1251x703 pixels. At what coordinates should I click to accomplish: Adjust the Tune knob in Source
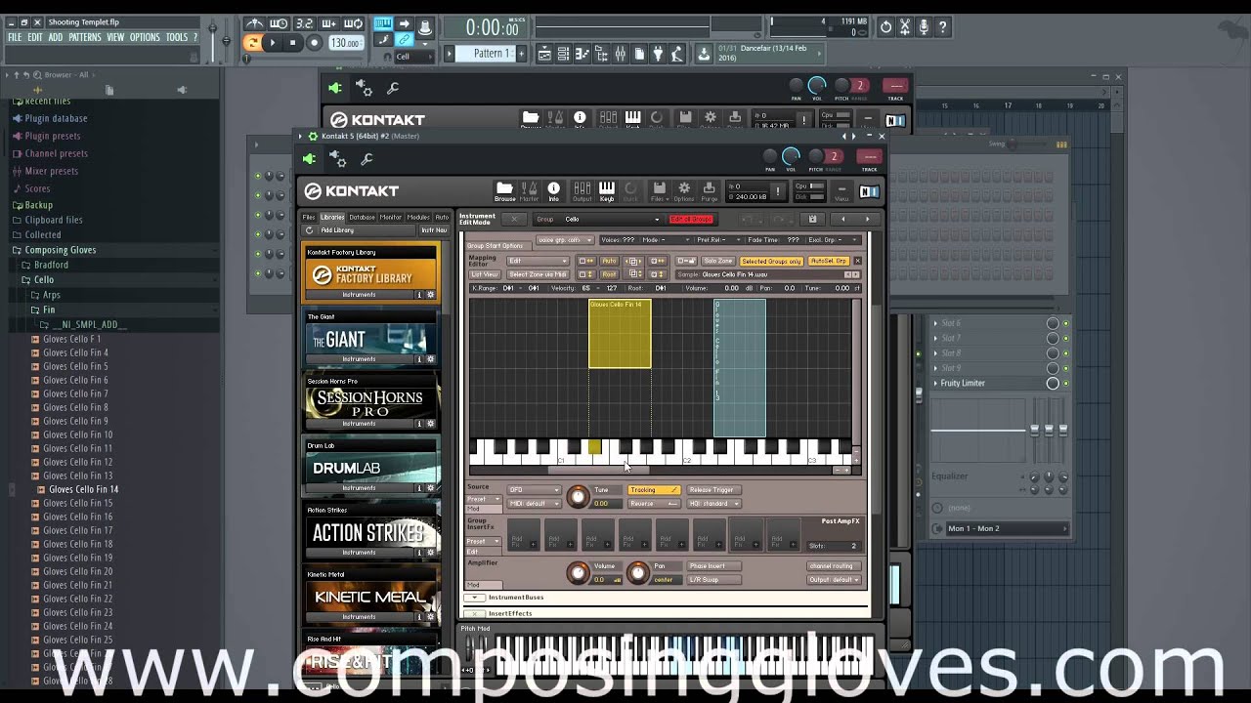[x=578, y=497]
